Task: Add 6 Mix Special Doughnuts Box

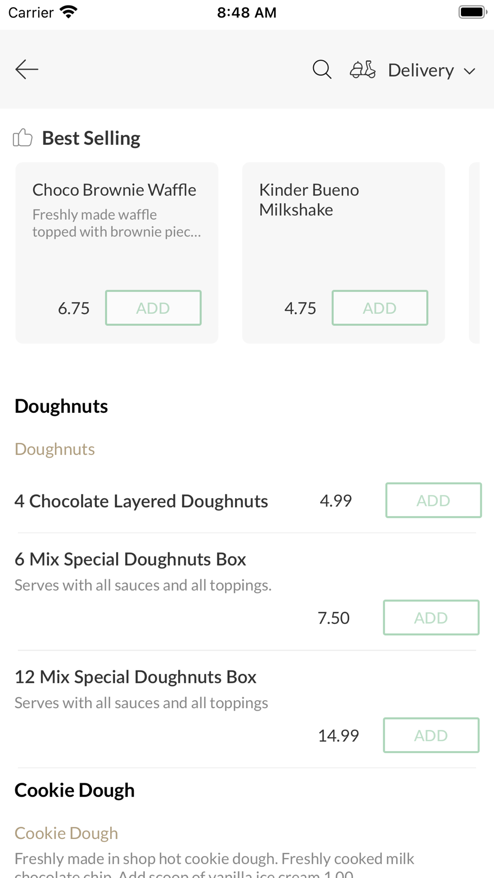Action: coord(431,617)
